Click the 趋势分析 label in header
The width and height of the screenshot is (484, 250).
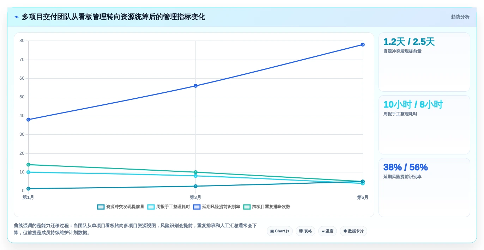pyautogui.click(x=460, y=17)
